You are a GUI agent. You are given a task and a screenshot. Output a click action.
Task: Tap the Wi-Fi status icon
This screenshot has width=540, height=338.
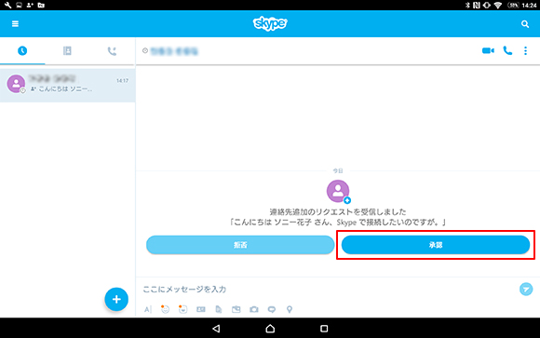click(498, 6)
